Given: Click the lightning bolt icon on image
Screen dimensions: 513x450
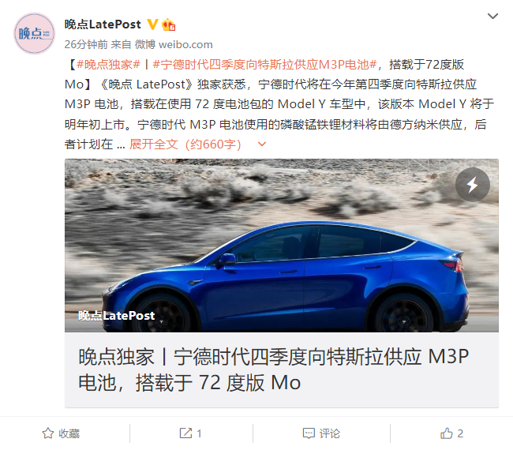Looking at the screenshot, I should pyautogui.click(x=473, y=185).
